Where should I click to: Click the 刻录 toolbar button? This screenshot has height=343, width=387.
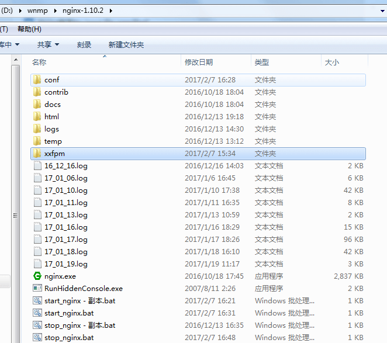(x=84, y=44)
